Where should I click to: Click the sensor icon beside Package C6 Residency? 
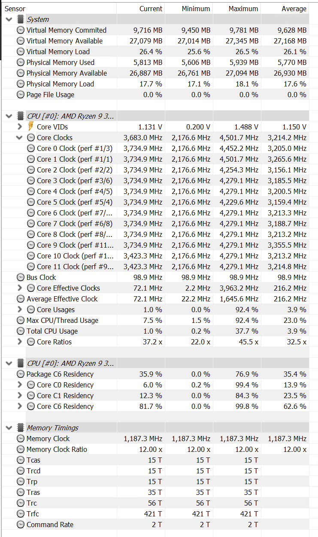20,374
